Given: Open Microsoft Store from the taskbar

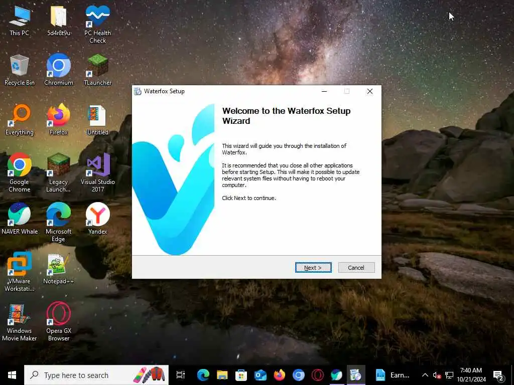Looking at the screenshot, I should pyautogui.click(x=241, y=375).
